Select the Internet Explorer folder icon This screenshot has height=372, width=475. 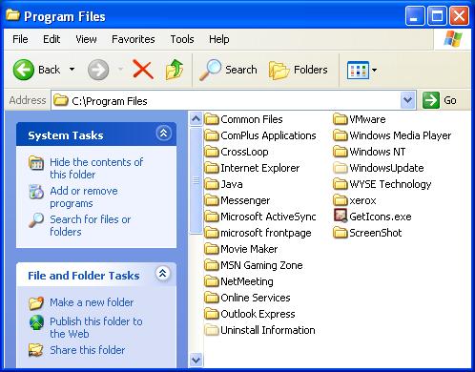[212, 168]
